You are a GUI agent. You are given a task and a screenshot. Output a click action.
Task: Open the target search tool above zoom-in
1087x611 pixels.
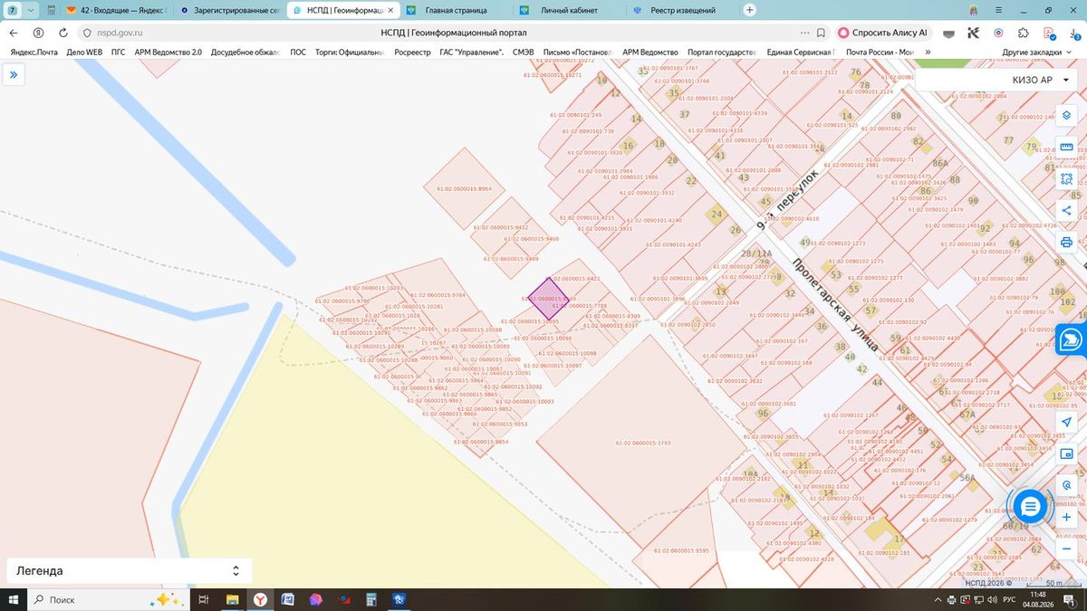pyautogui.click(x=1066, y=485)
